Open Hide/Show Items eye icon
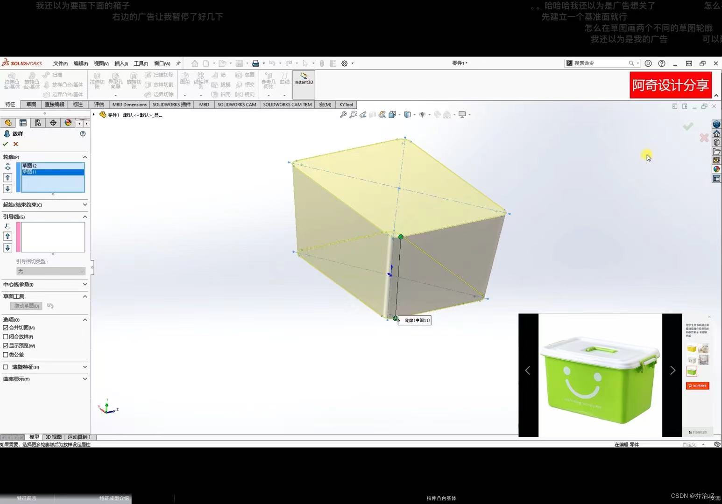Screen dimensions: 722x504 422,114
